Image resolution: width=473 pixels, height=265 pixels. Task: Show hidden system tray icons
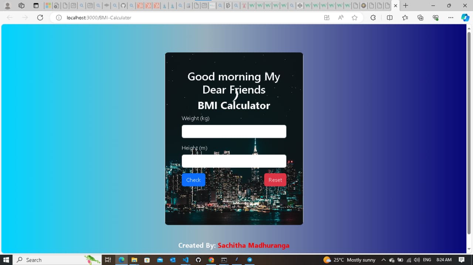(x=383, y=260)
